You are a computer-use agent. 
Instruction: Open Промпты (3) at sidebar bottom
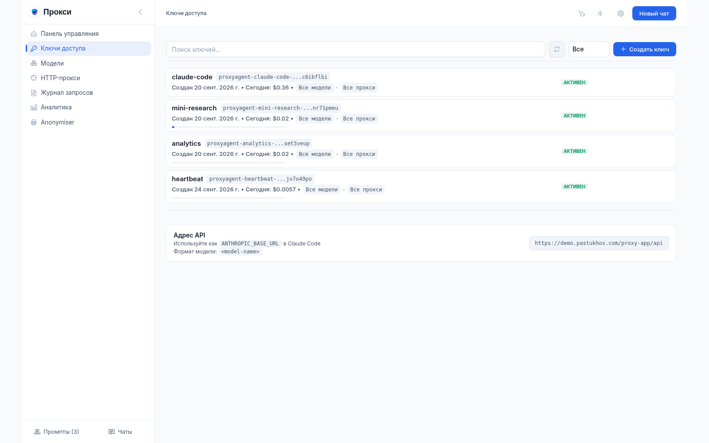point(57,431)
